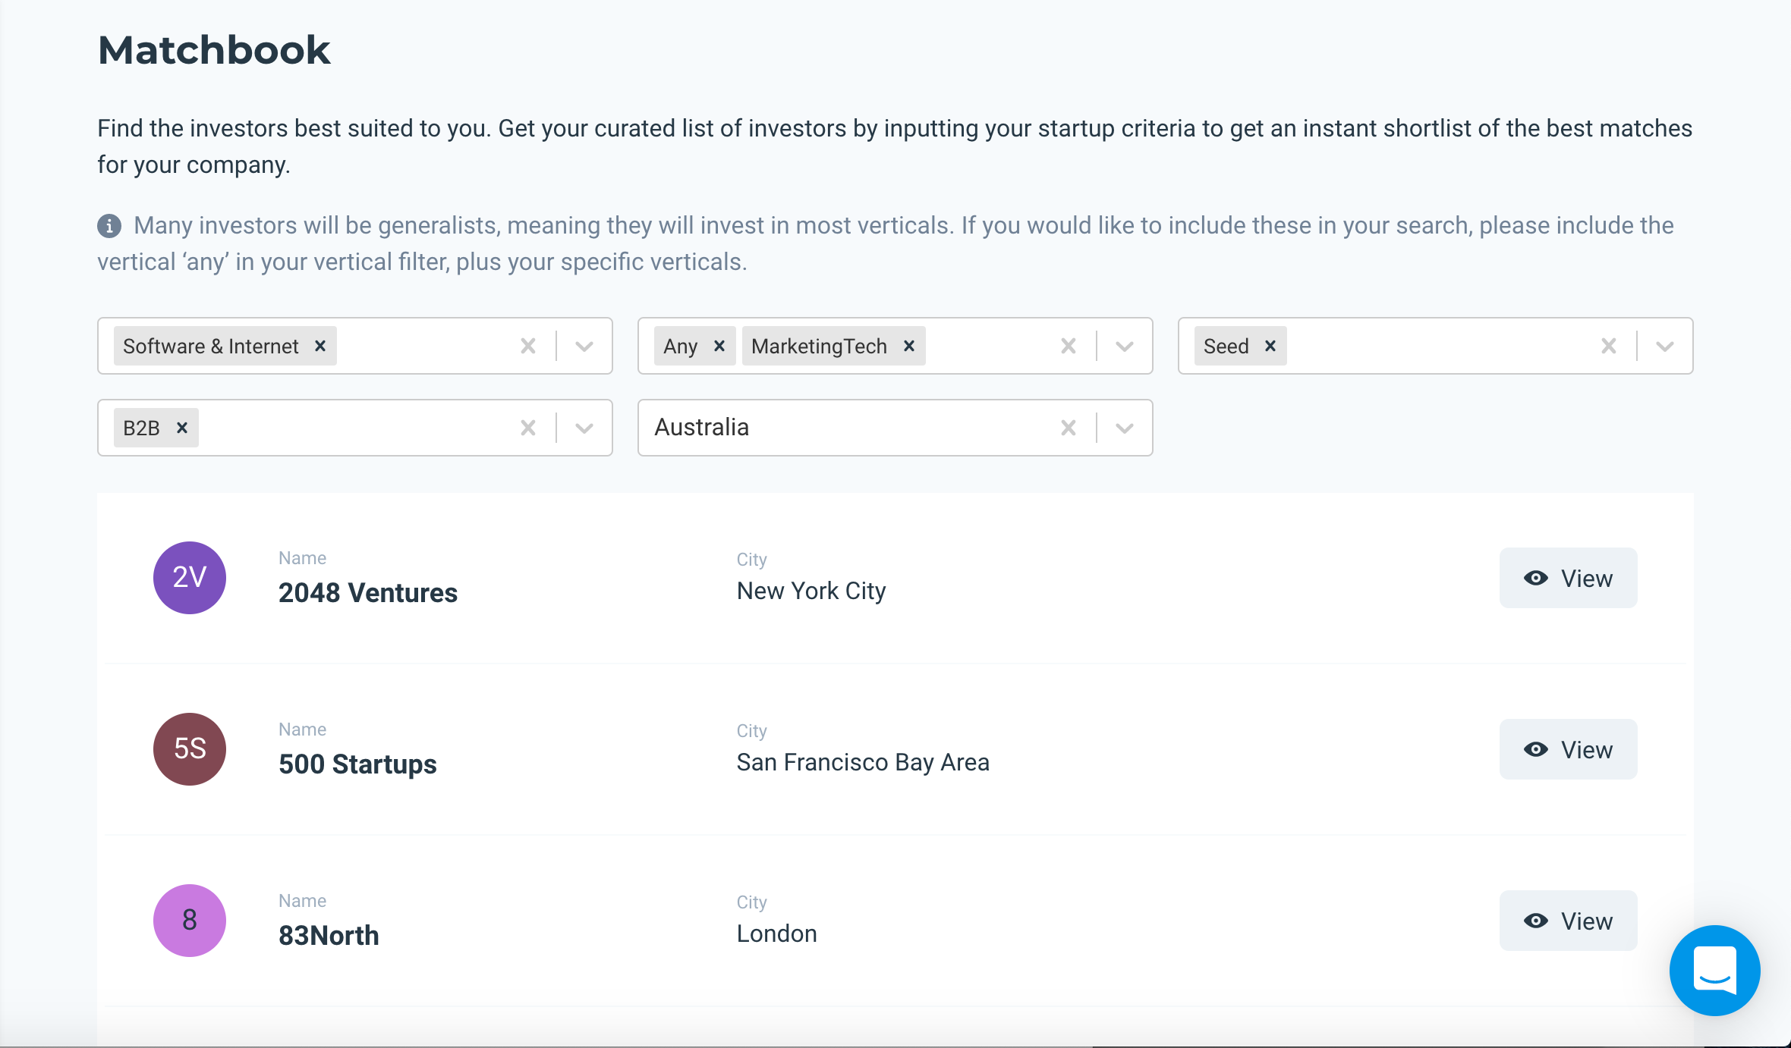This screenshot has width=1791, height=1048.
Task: Select the 500 Startups name
Action: click(357, 764)
